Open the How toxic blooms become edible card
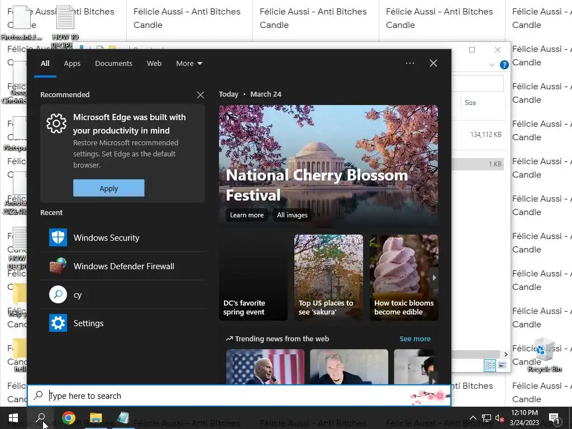The height and width of the screenshot is (429, 572). click(x=404, y=278)
